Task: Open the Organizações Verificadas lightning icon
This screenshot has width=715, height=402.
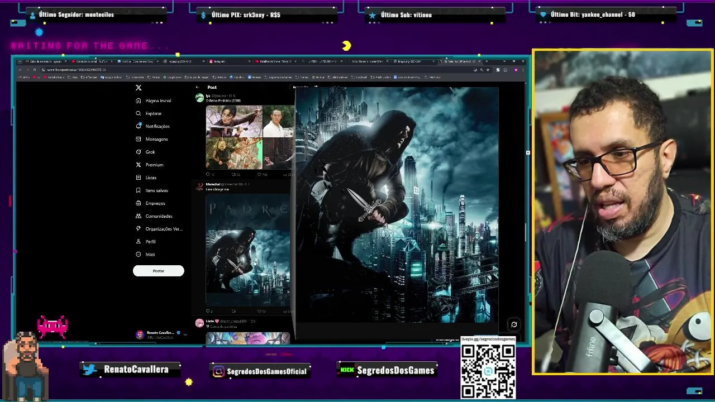Action: click(x=139, y=229)
